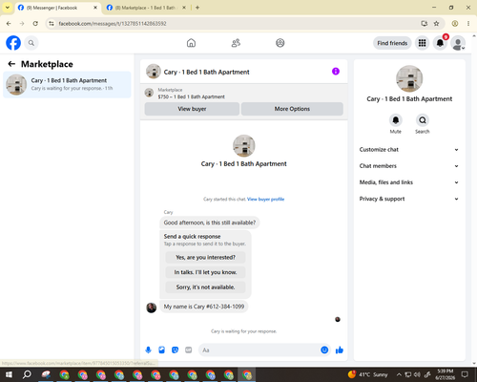Open the weather widget showing 41°C Sunny
477x382 pixels.
point(368,374)
